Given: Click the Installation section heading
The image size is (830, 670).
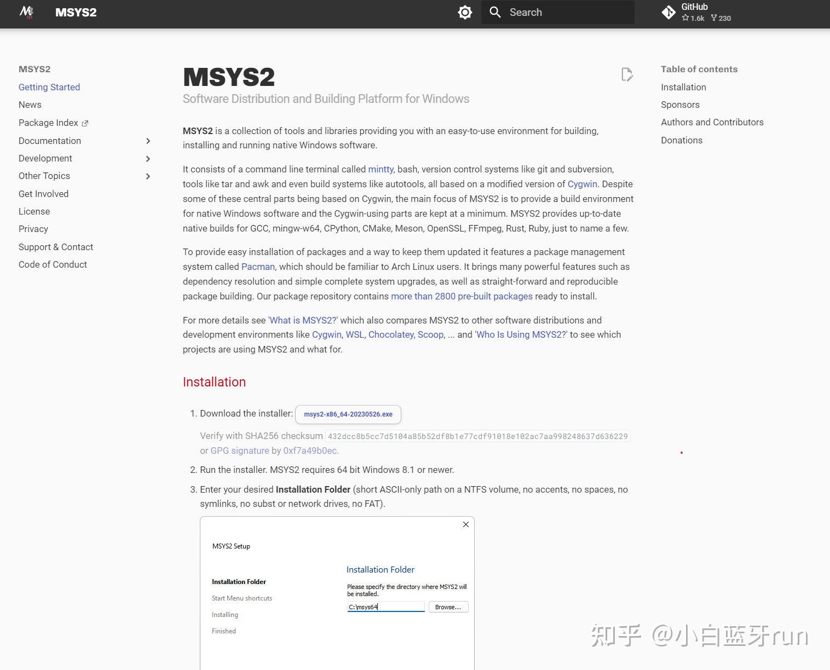Looking at the screenshot, I should [x=214, y=382].
